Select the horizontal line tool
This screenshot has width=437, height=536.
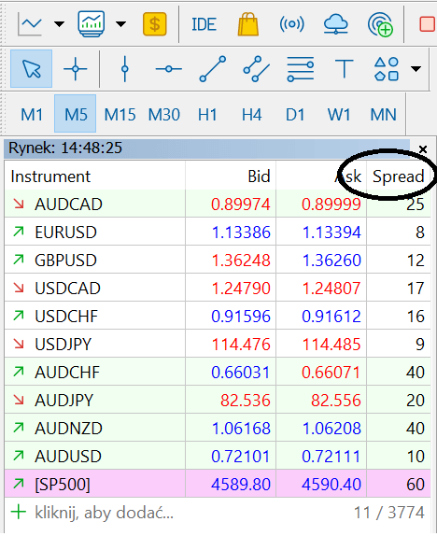(169, 69)
